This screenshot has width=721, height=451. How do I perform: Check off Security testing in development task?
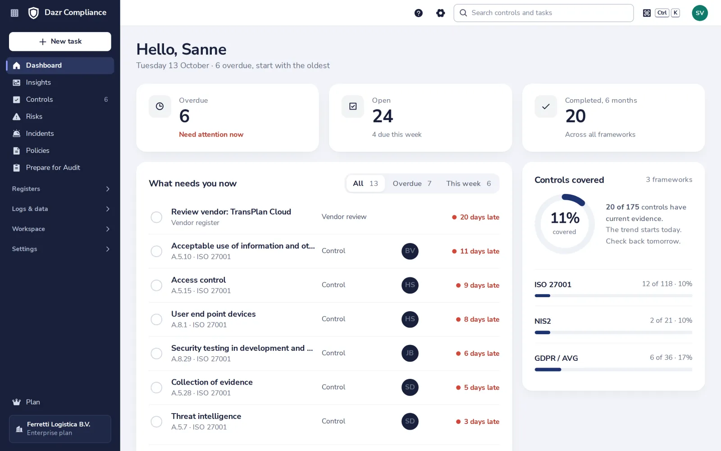point(156,354)
